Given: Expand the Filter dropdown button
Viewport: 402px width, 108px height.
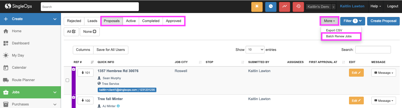Looking at the screenshot, I should pos(352,21).
